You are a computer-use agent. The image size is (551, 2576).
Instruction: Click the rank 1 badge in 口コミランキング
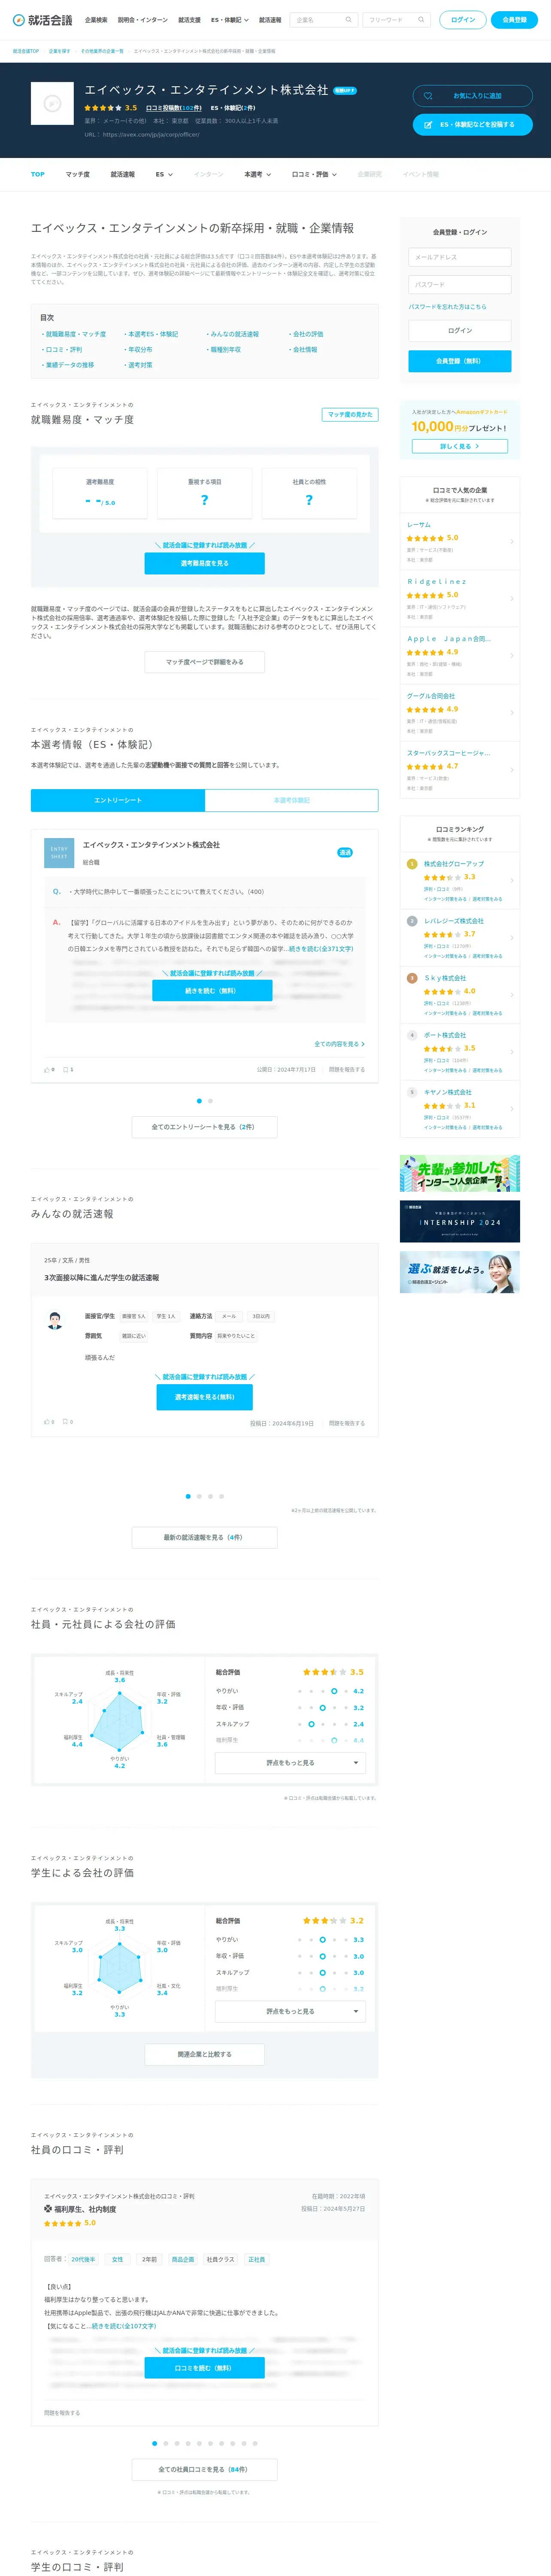coord(412,864)
